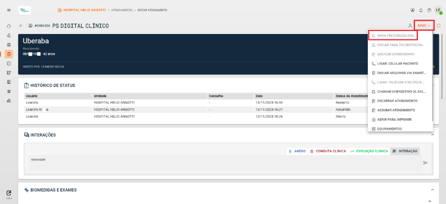
Task: Open the bar chart icon in sidebar
Action: pos(9,101)
